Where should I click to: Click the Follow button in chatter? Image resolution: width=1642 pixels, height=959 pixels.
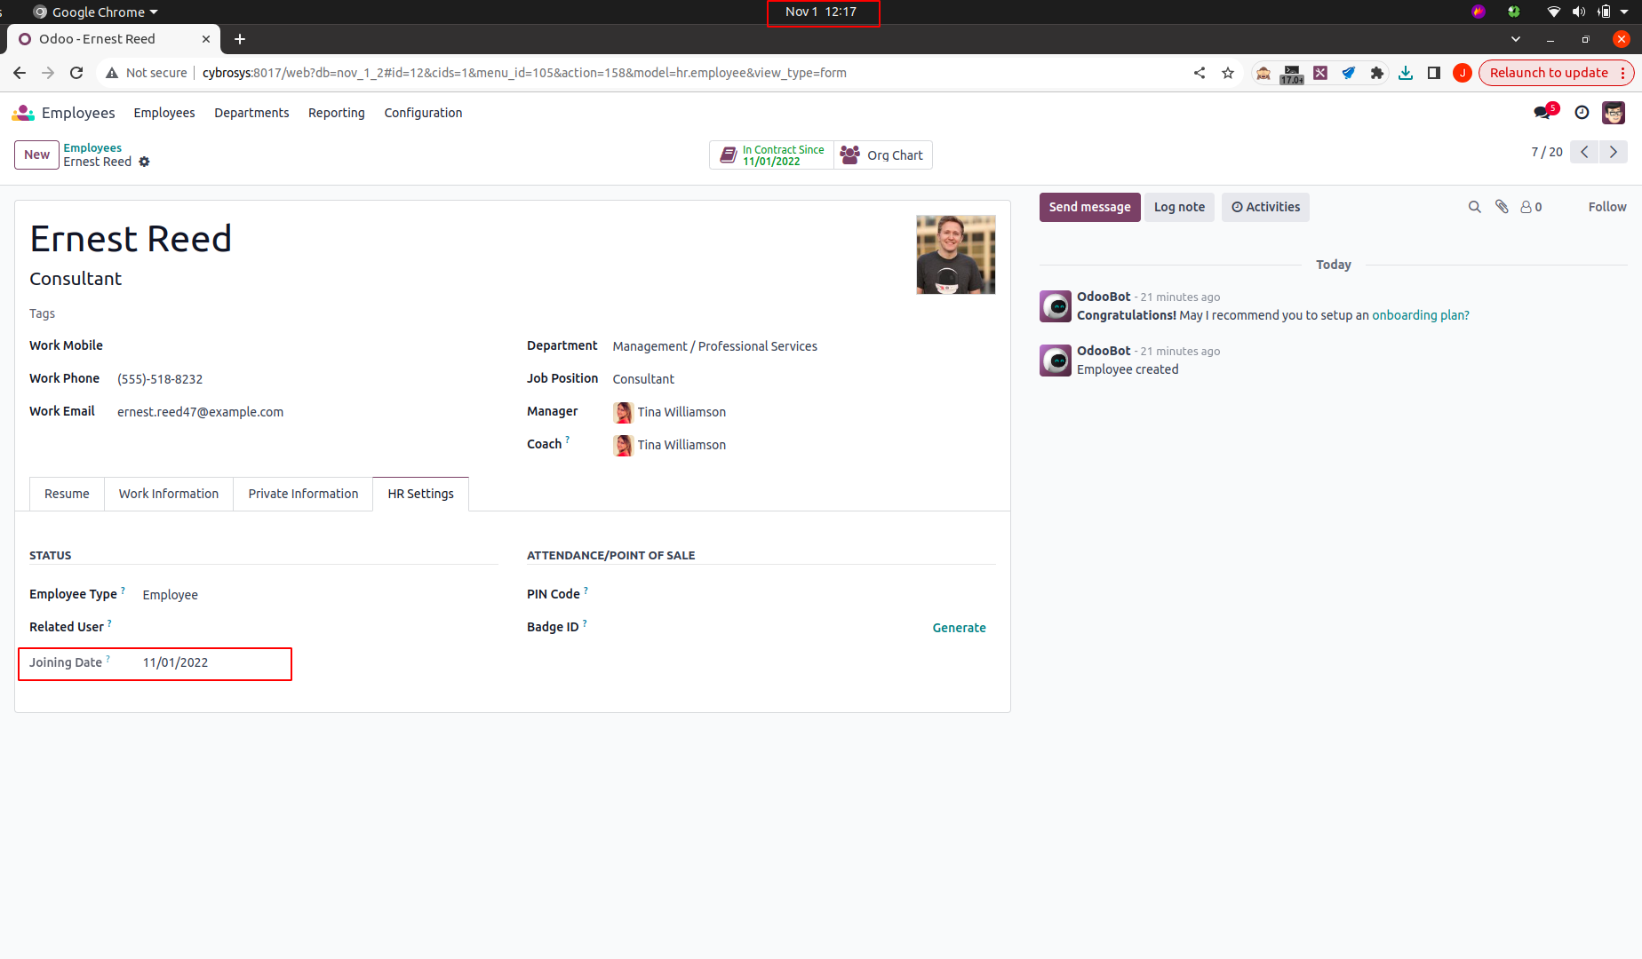pos(1607,207)
